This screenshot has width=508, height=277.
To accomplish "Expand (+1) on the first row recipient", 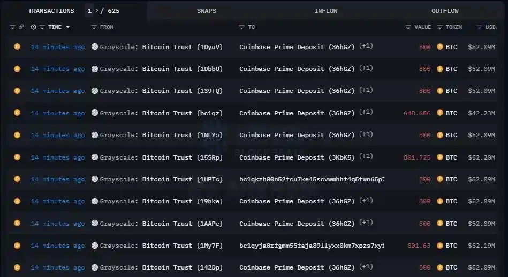I will [366, 46].
